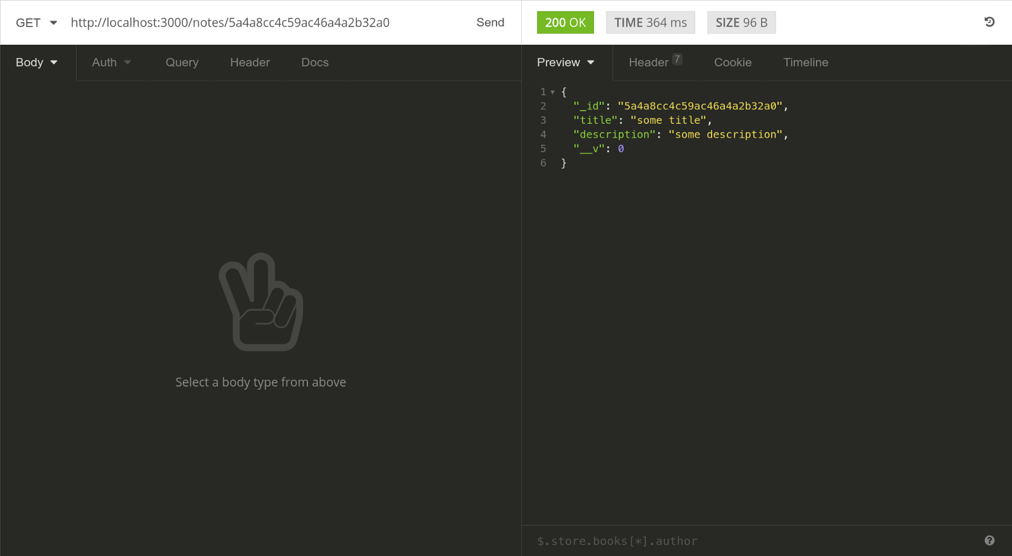Click the JSONPath response filter field
The width and height of the screenshot is (1012, 556).
pos(753,541)
